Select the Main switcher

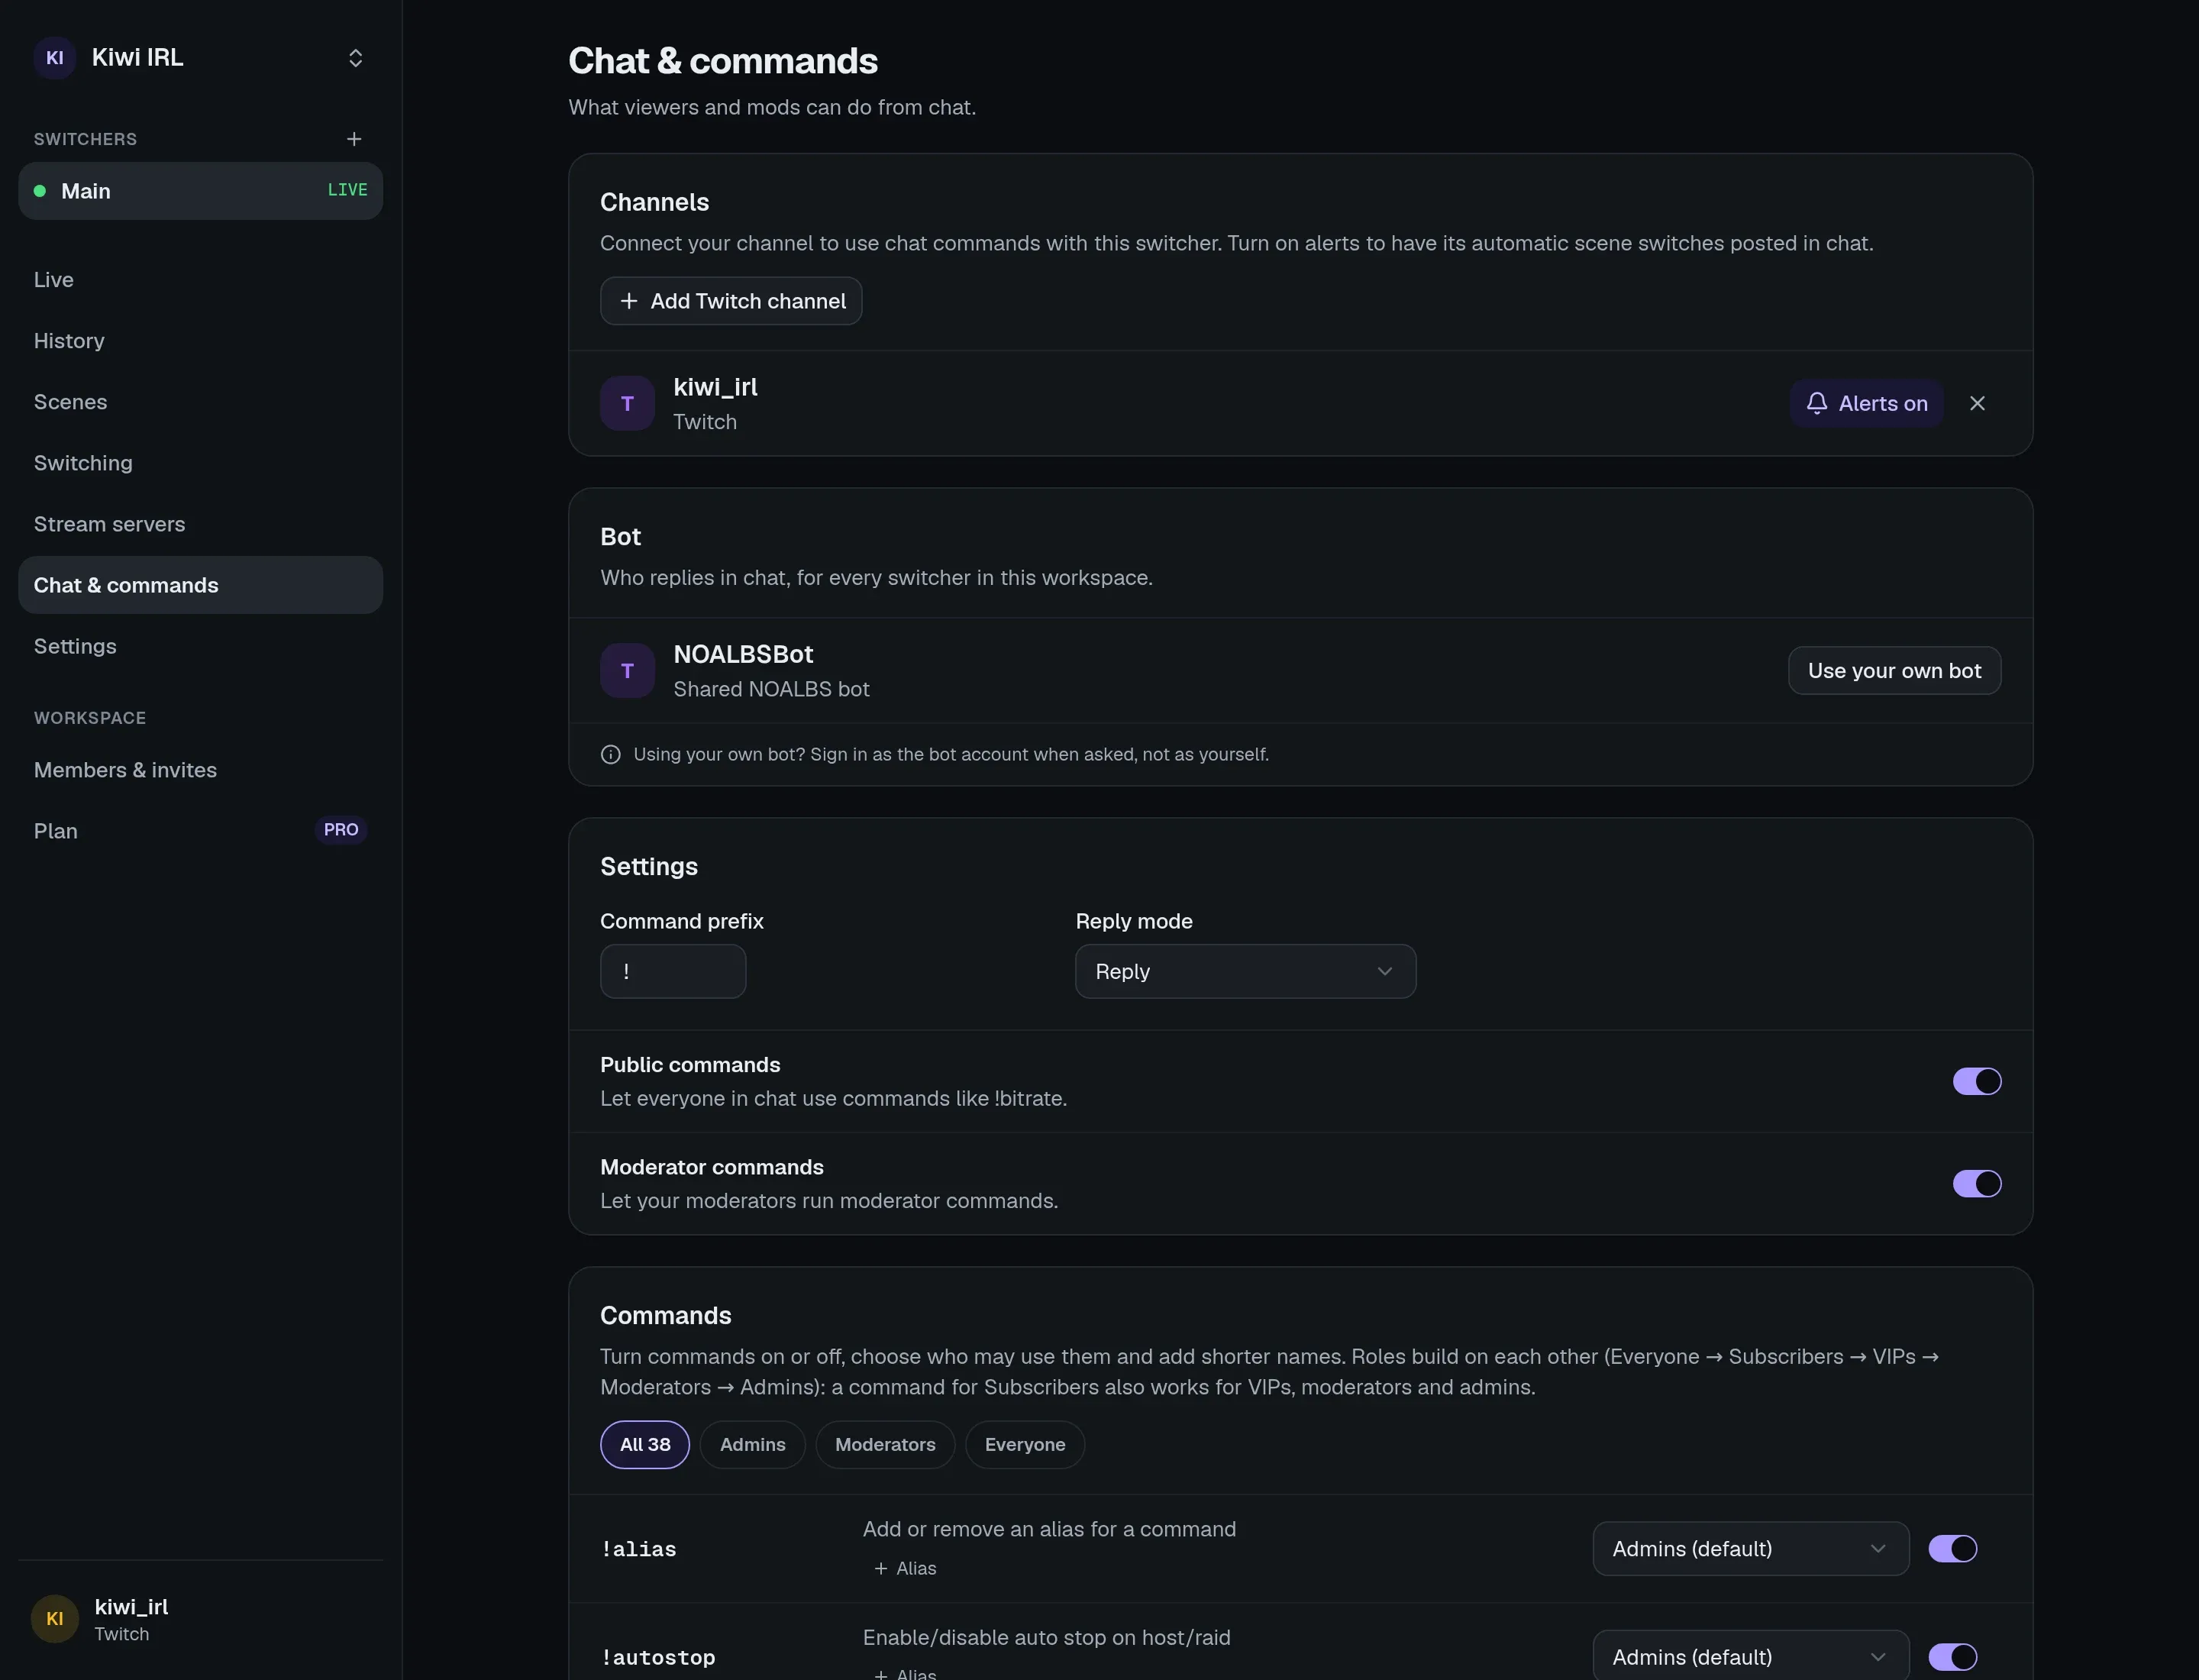click(x=200, y=191)
